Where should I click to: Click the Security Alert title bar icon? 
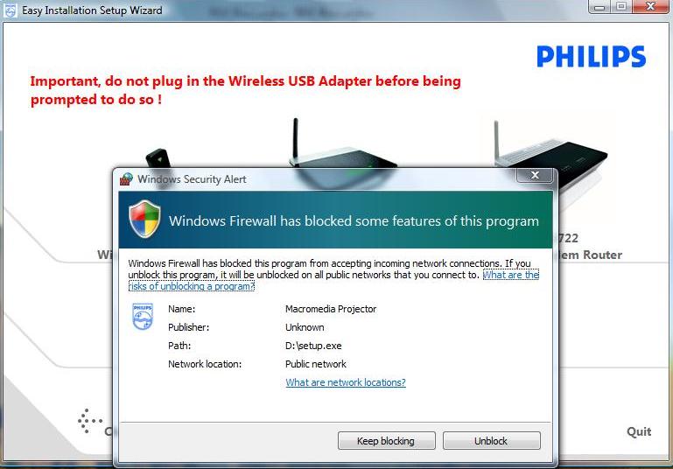[x=126, y=178]
